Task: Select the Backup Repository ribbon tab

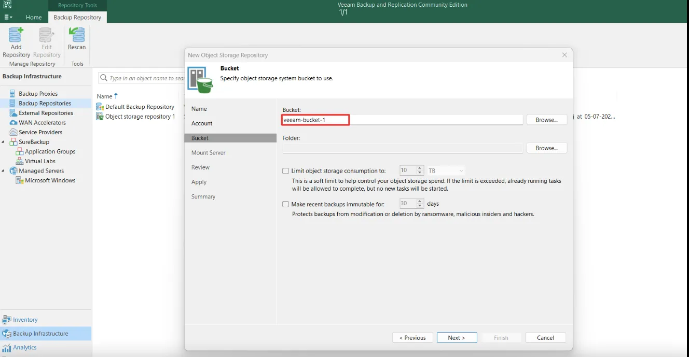Action: pos(77,17)
